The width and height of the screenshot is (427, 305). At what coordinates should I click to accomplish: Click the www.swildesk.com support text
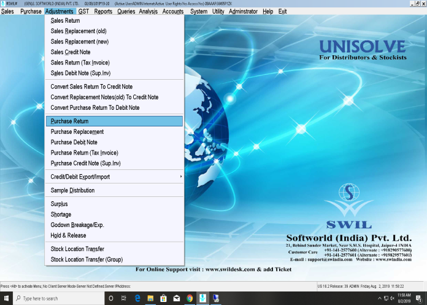coord(230,269)
